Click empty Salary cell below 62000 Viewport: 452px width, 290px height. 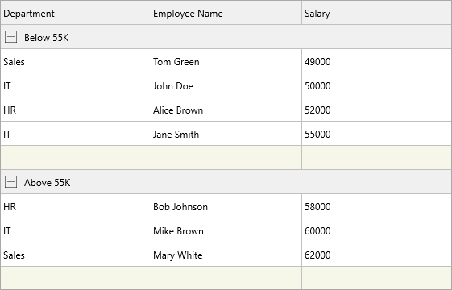click(x=376, y=278)
